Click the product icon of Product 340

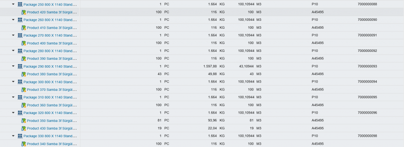coord(24,144)
